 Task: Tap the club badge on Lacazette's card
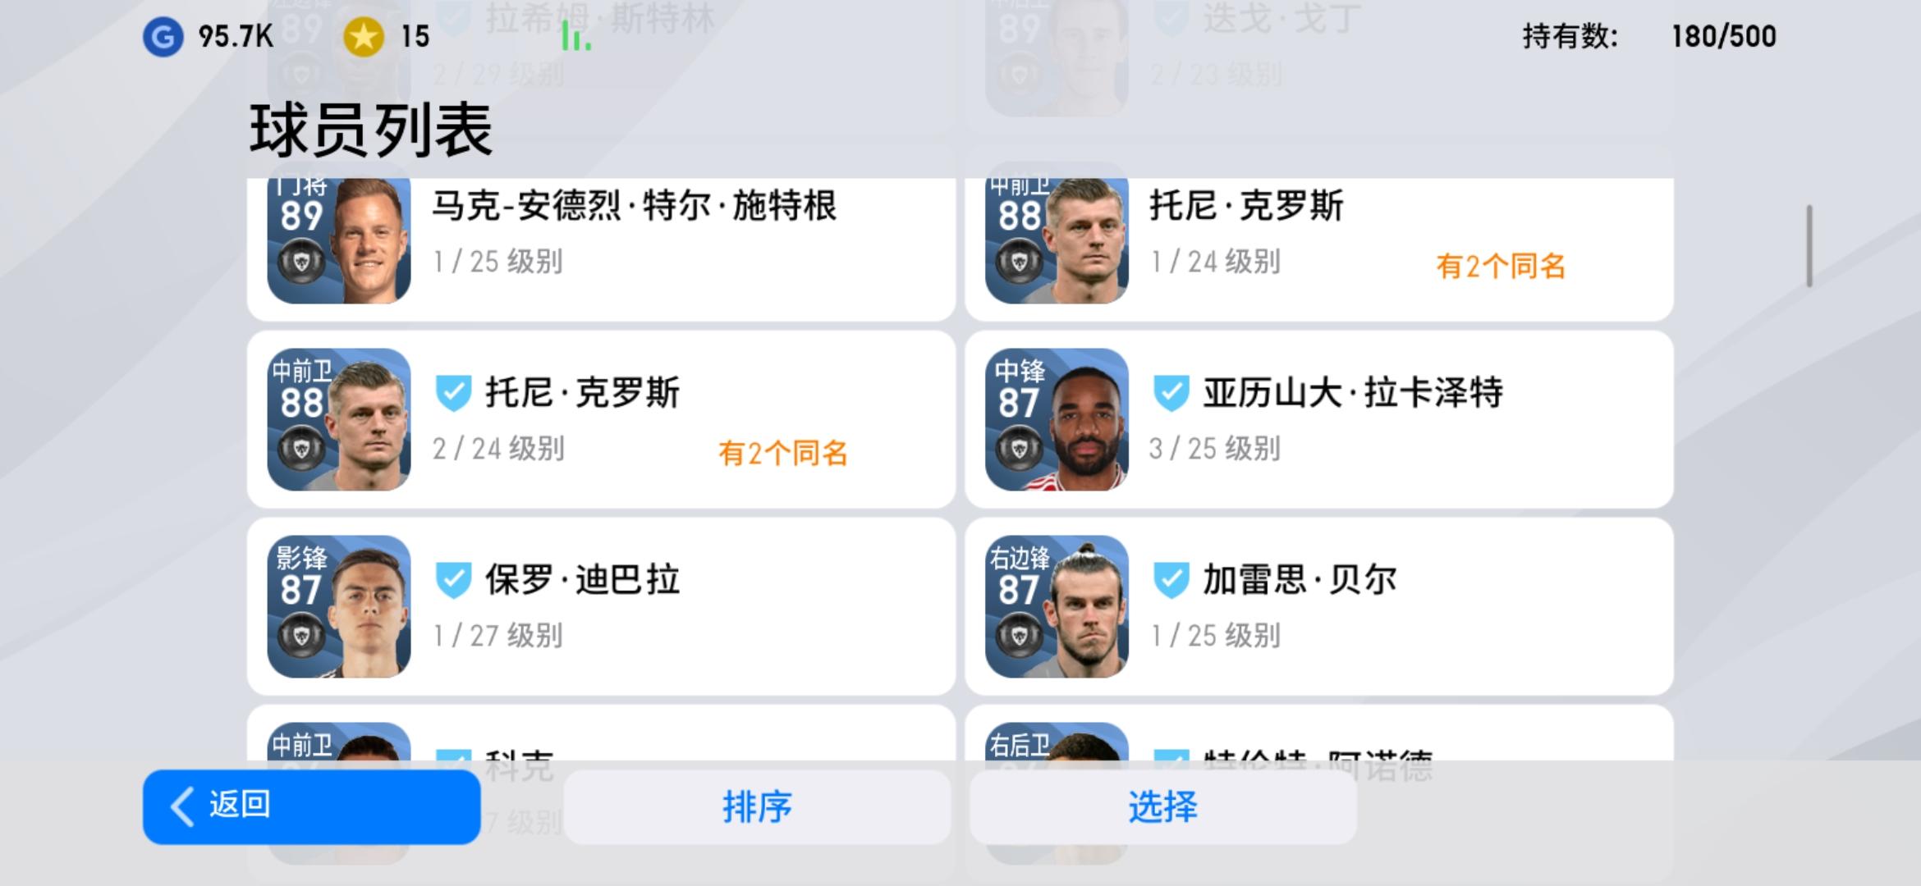tap(1019, 449)
